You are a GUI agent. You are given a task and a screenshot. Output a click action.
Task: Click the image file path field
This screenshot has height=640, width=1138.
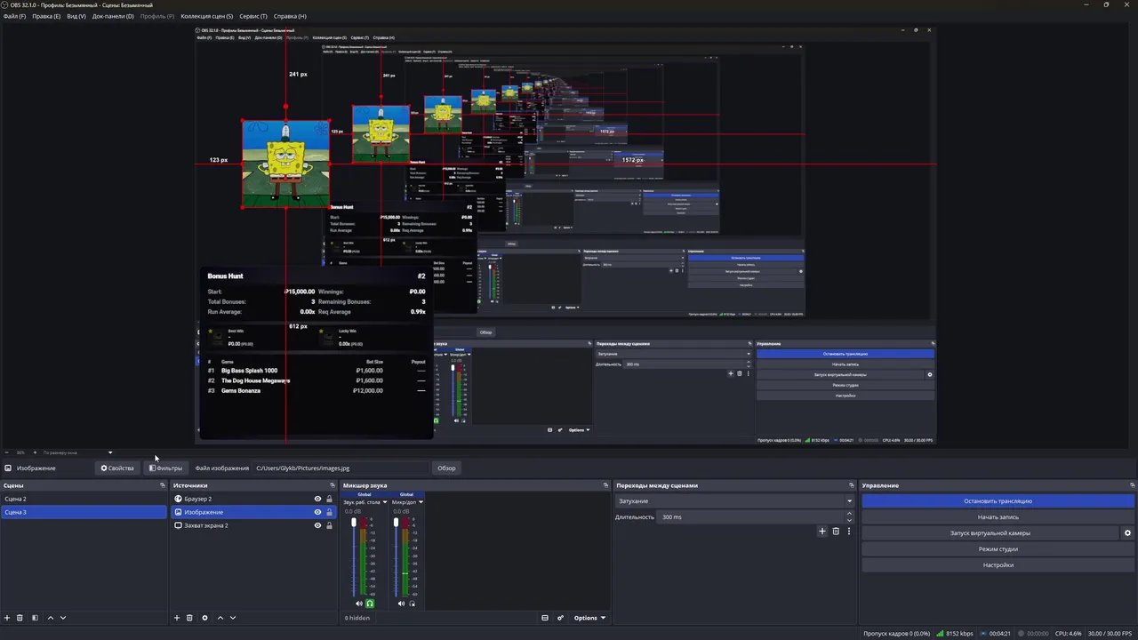coord(341,468)
